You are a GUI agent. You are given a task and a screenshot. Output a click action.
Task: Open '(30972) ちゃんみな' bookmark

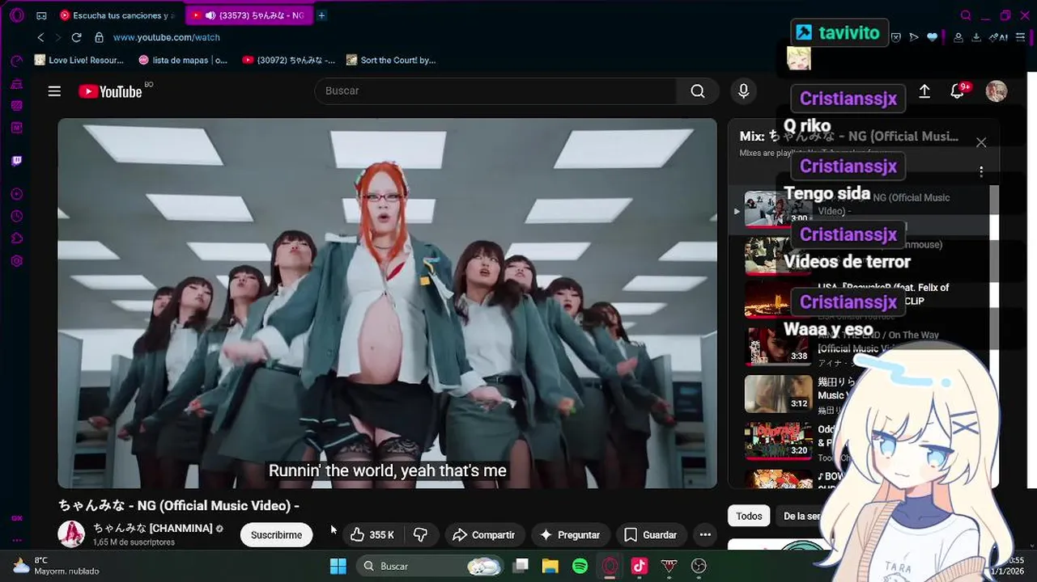pos(288,60)
